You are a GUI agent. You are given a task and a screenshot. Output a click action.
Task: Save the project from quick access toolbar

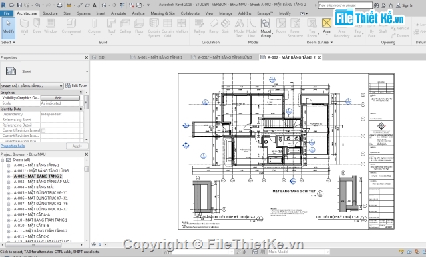(x=19, y=5)
